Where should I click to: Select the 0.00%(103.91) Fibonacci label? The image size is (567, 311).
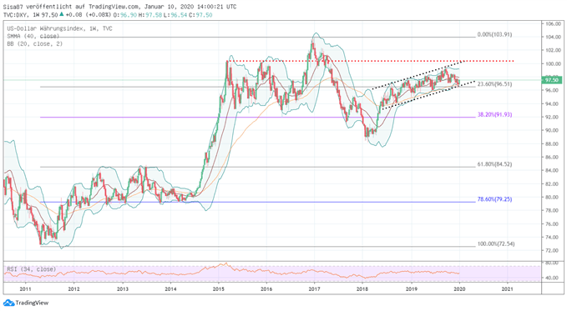coord(494,35)
